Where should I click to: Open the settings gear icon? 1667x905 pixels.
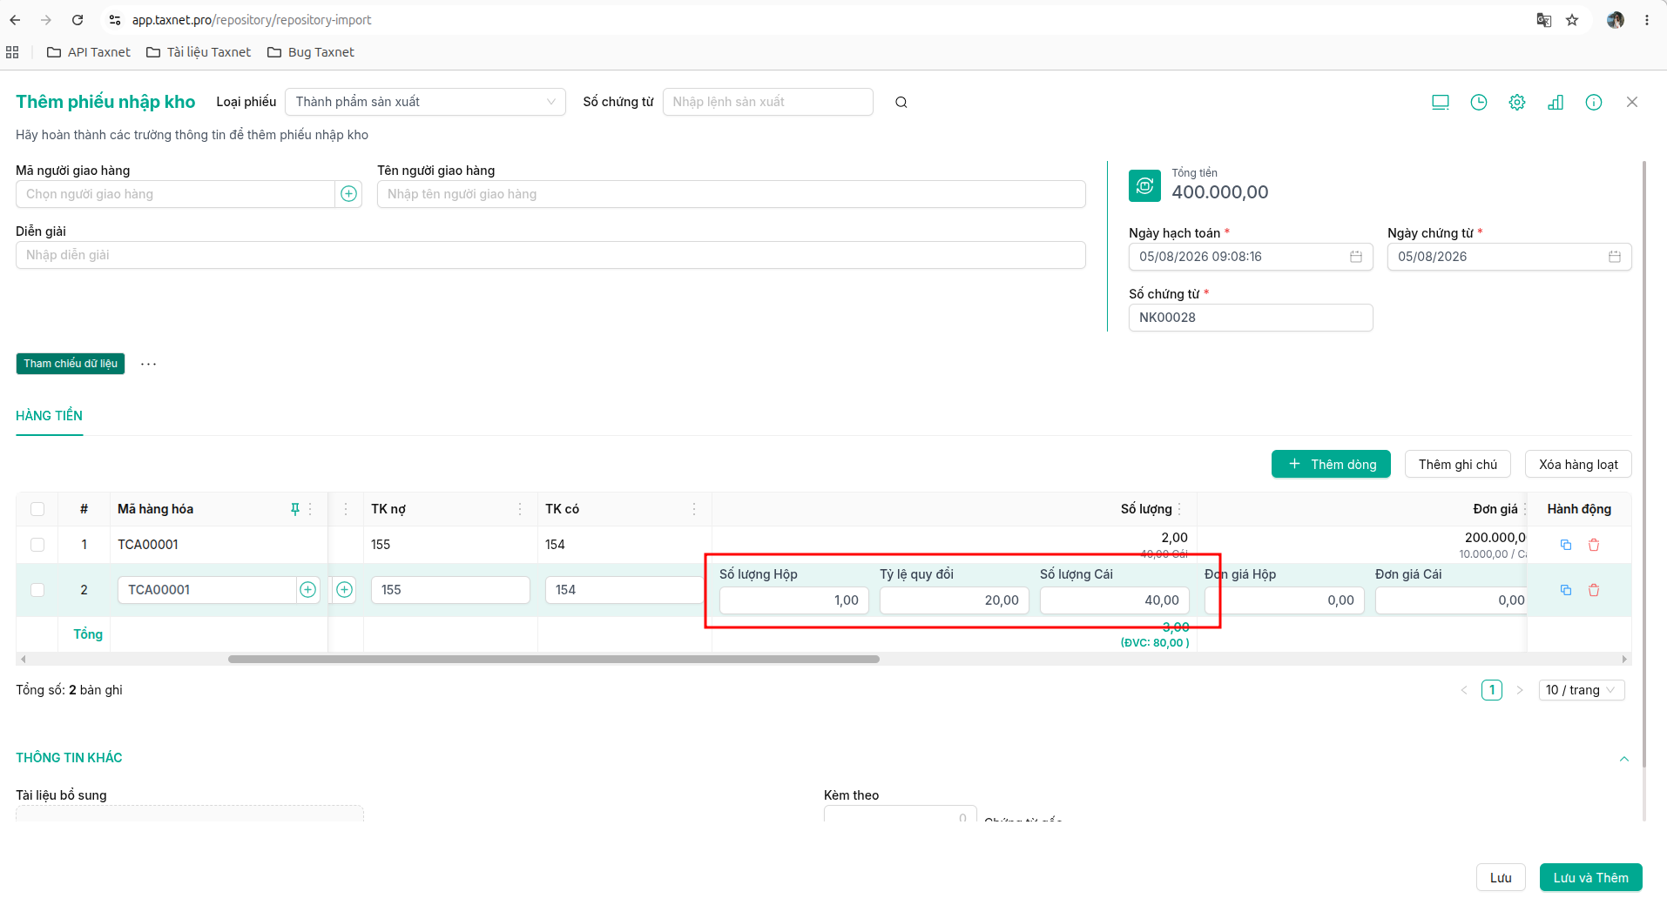point(1517,103)
